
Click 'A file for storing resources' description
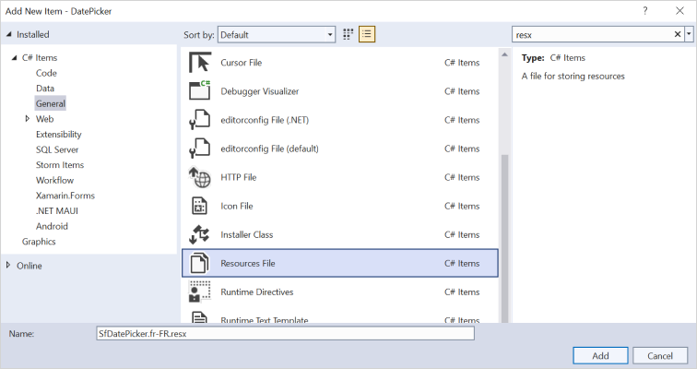coord(573,76)
